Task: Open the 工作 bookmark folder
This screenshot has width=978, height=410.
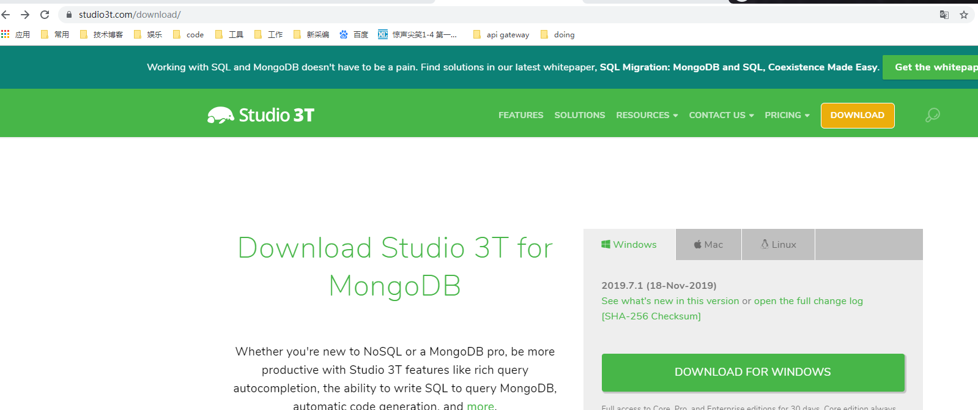Action: pos(269,34)
